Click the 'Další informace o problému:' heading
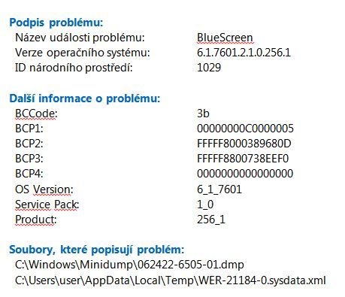Image resolution: width=345 pixels, height=297 pixels. pyautogui.click(x=84, y=98)
